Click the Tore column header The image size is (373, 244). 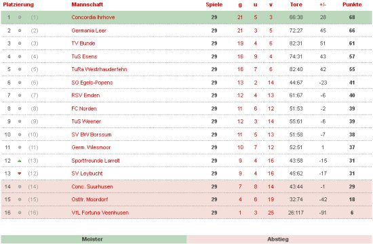point(296,5)
